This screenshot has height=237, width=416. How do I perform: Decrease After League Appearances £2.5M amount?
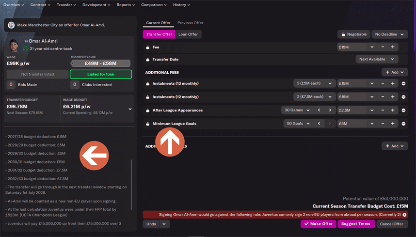383,110
